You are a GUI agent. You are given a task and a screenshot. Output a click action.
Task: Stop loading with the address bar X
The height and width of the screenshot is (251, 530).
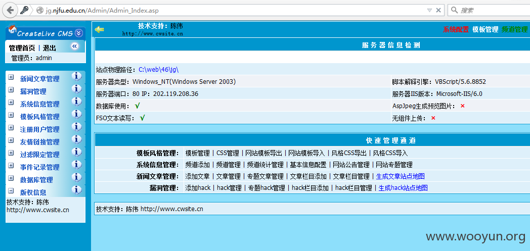click(x=438, y=10)
